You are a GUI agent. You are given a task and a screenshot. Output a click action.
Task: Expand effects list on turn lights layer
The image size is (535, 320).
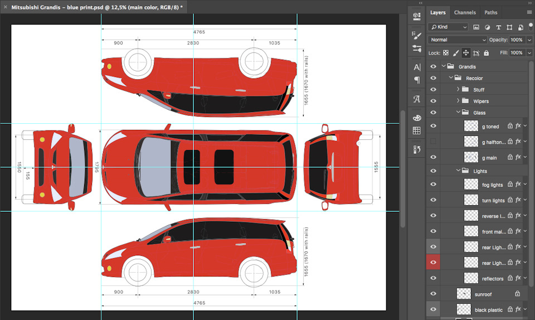525,200
